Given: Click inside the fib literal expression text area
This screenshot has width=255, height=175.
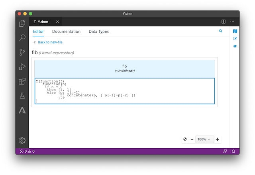Looking at the screenshot, I should click(x=125, y=91).
